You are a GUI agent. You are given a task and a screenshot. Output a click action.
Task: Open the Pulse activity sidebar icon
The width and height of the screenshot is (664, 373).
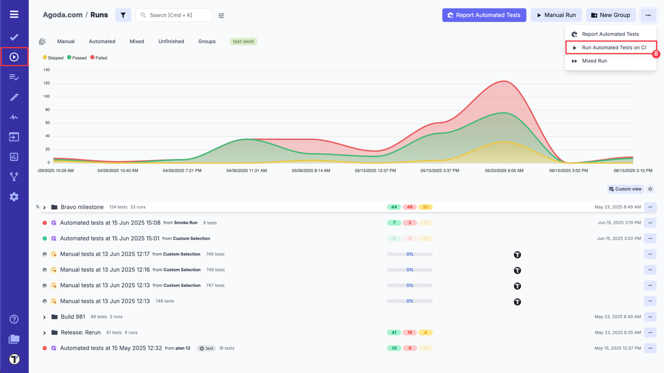[14, 117]
